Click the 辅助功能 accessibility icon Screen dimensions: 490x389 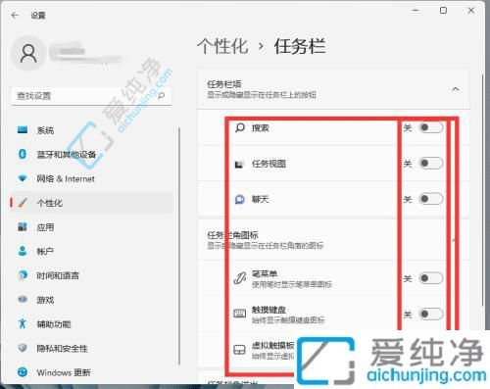click(23, 323)
